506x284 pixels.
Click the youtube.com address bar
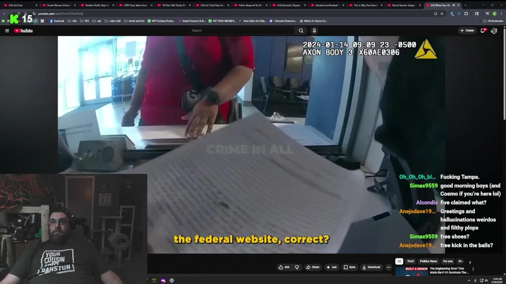point(233,13)
